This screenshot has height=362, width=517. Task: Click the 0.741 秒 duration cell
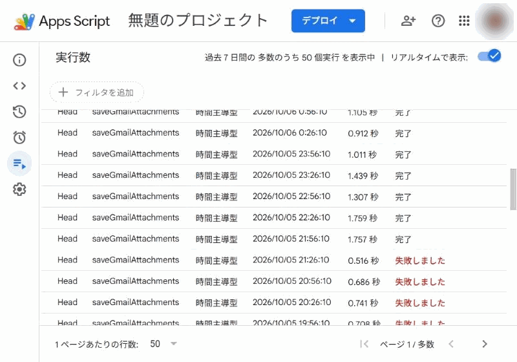click(x=363, y=303)
